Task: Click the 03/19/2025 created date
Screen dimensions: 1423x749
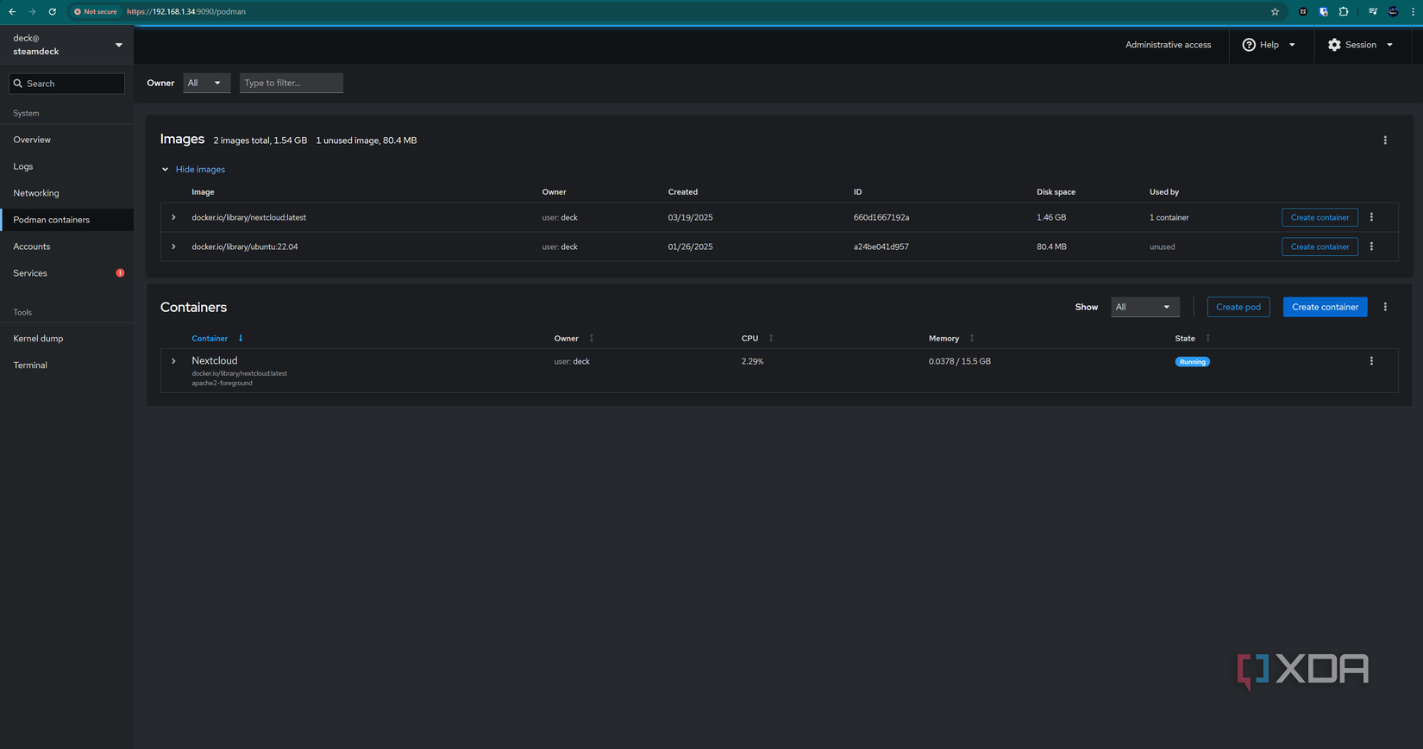Action: (690, 217)
